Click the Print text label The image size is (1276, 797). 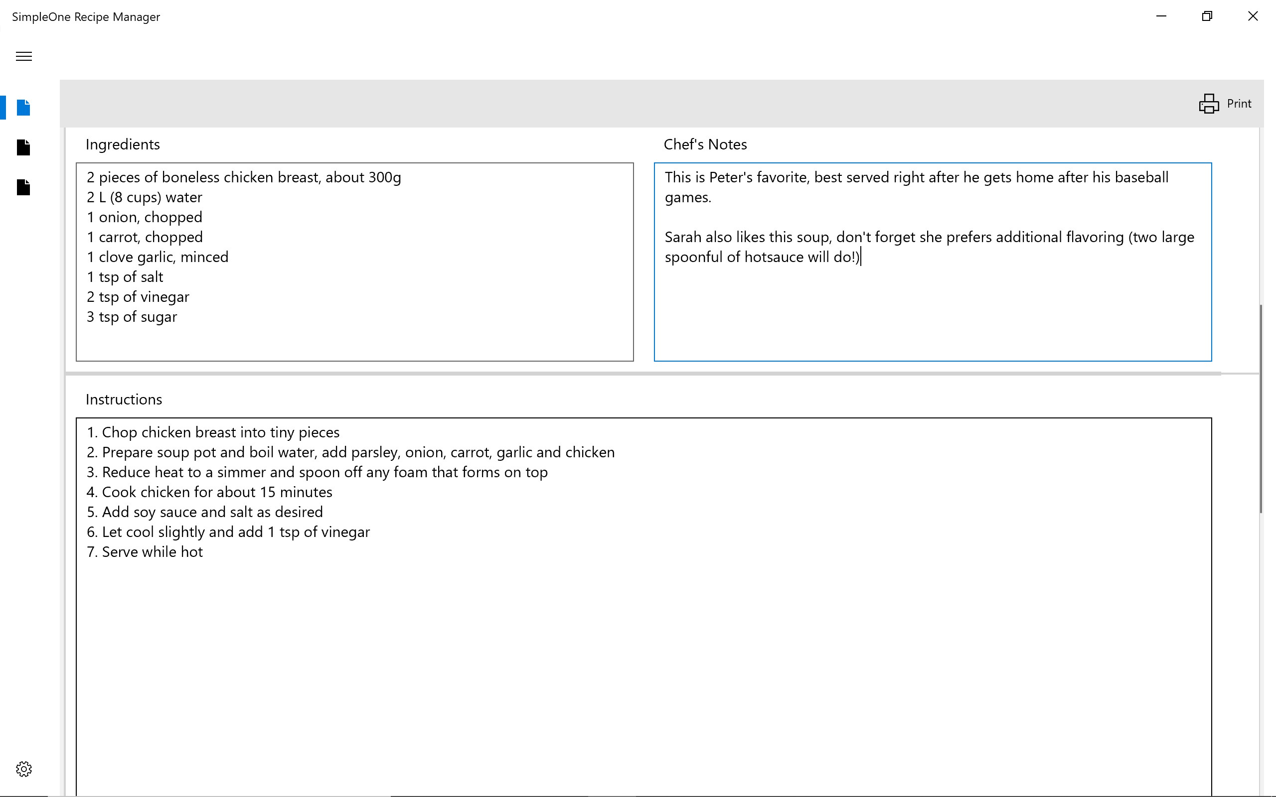pyautogui.click(x=1239, y=103)
